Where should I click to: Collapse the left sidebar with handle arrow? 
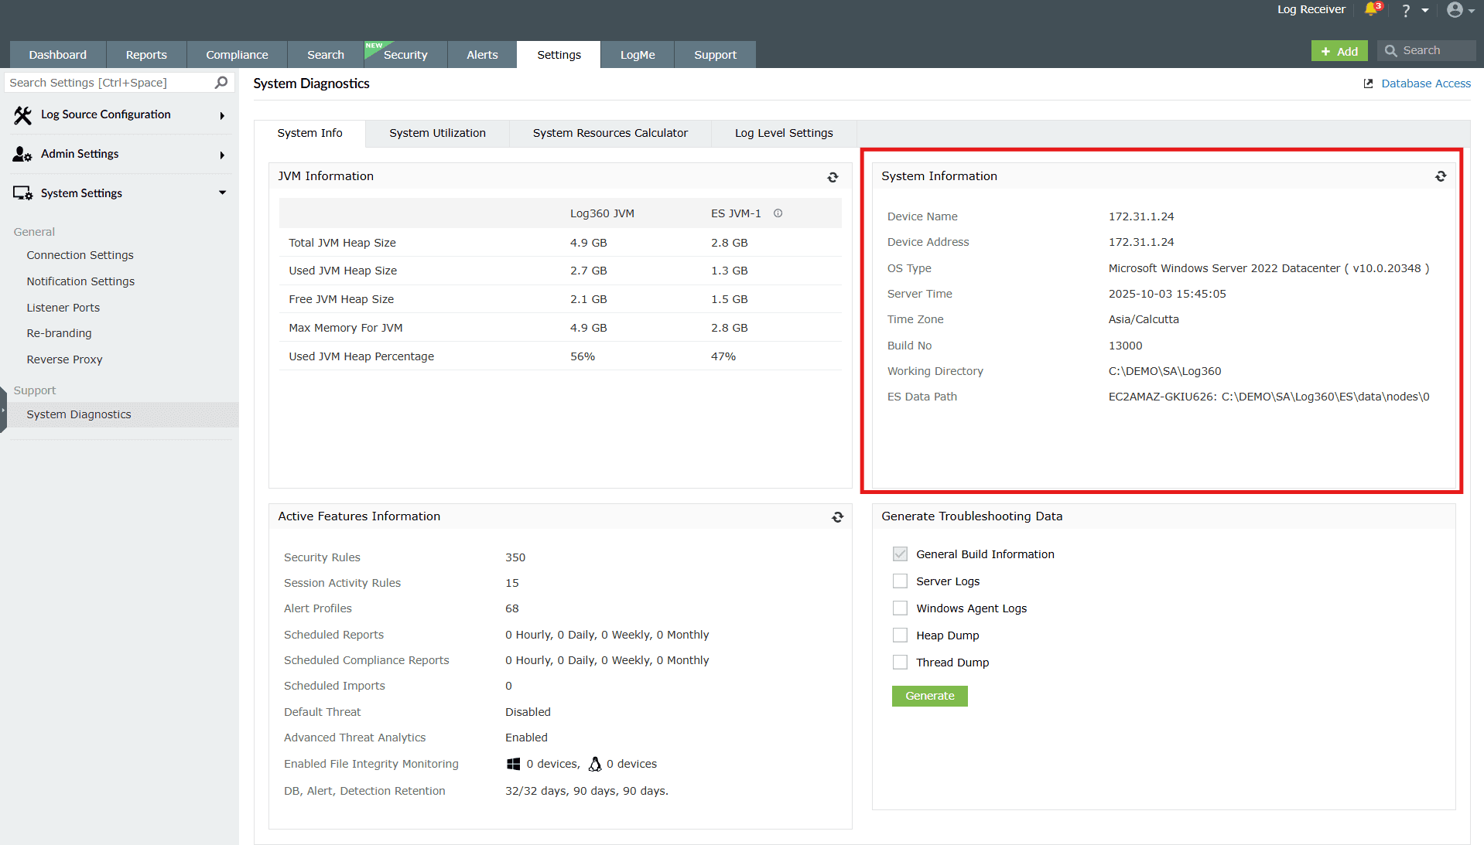3,410
